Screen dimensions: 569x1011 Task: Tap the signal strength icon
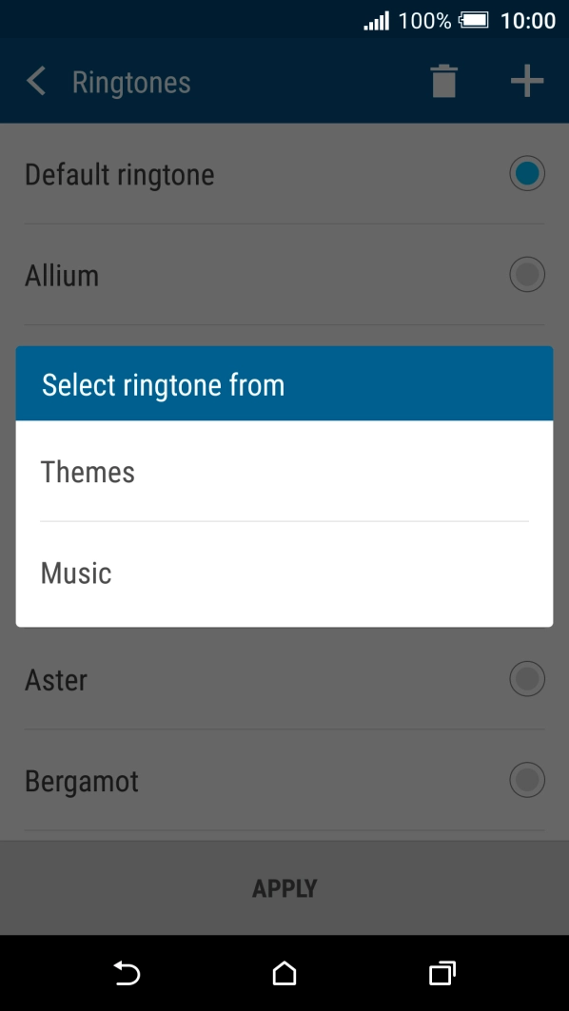pos(376,21)
